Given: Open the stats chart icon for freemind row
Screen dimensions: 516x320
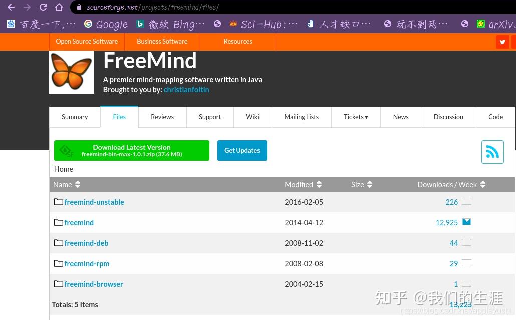Looking at the screenshot, I should 466,222.
